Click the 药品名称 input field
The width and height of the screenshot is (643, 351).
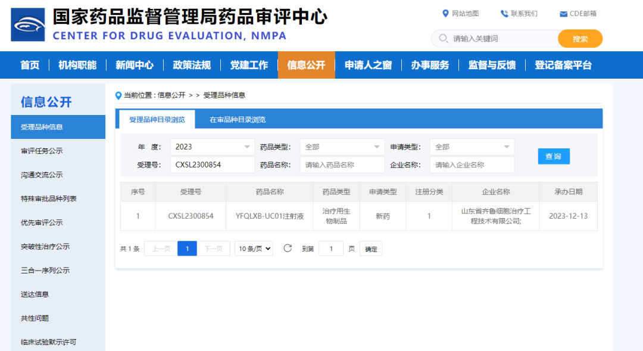tap(342, 164)
